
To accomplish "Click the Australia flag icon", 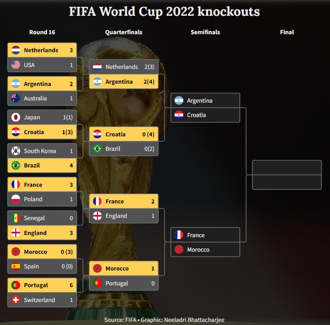I will coord(16,98).
